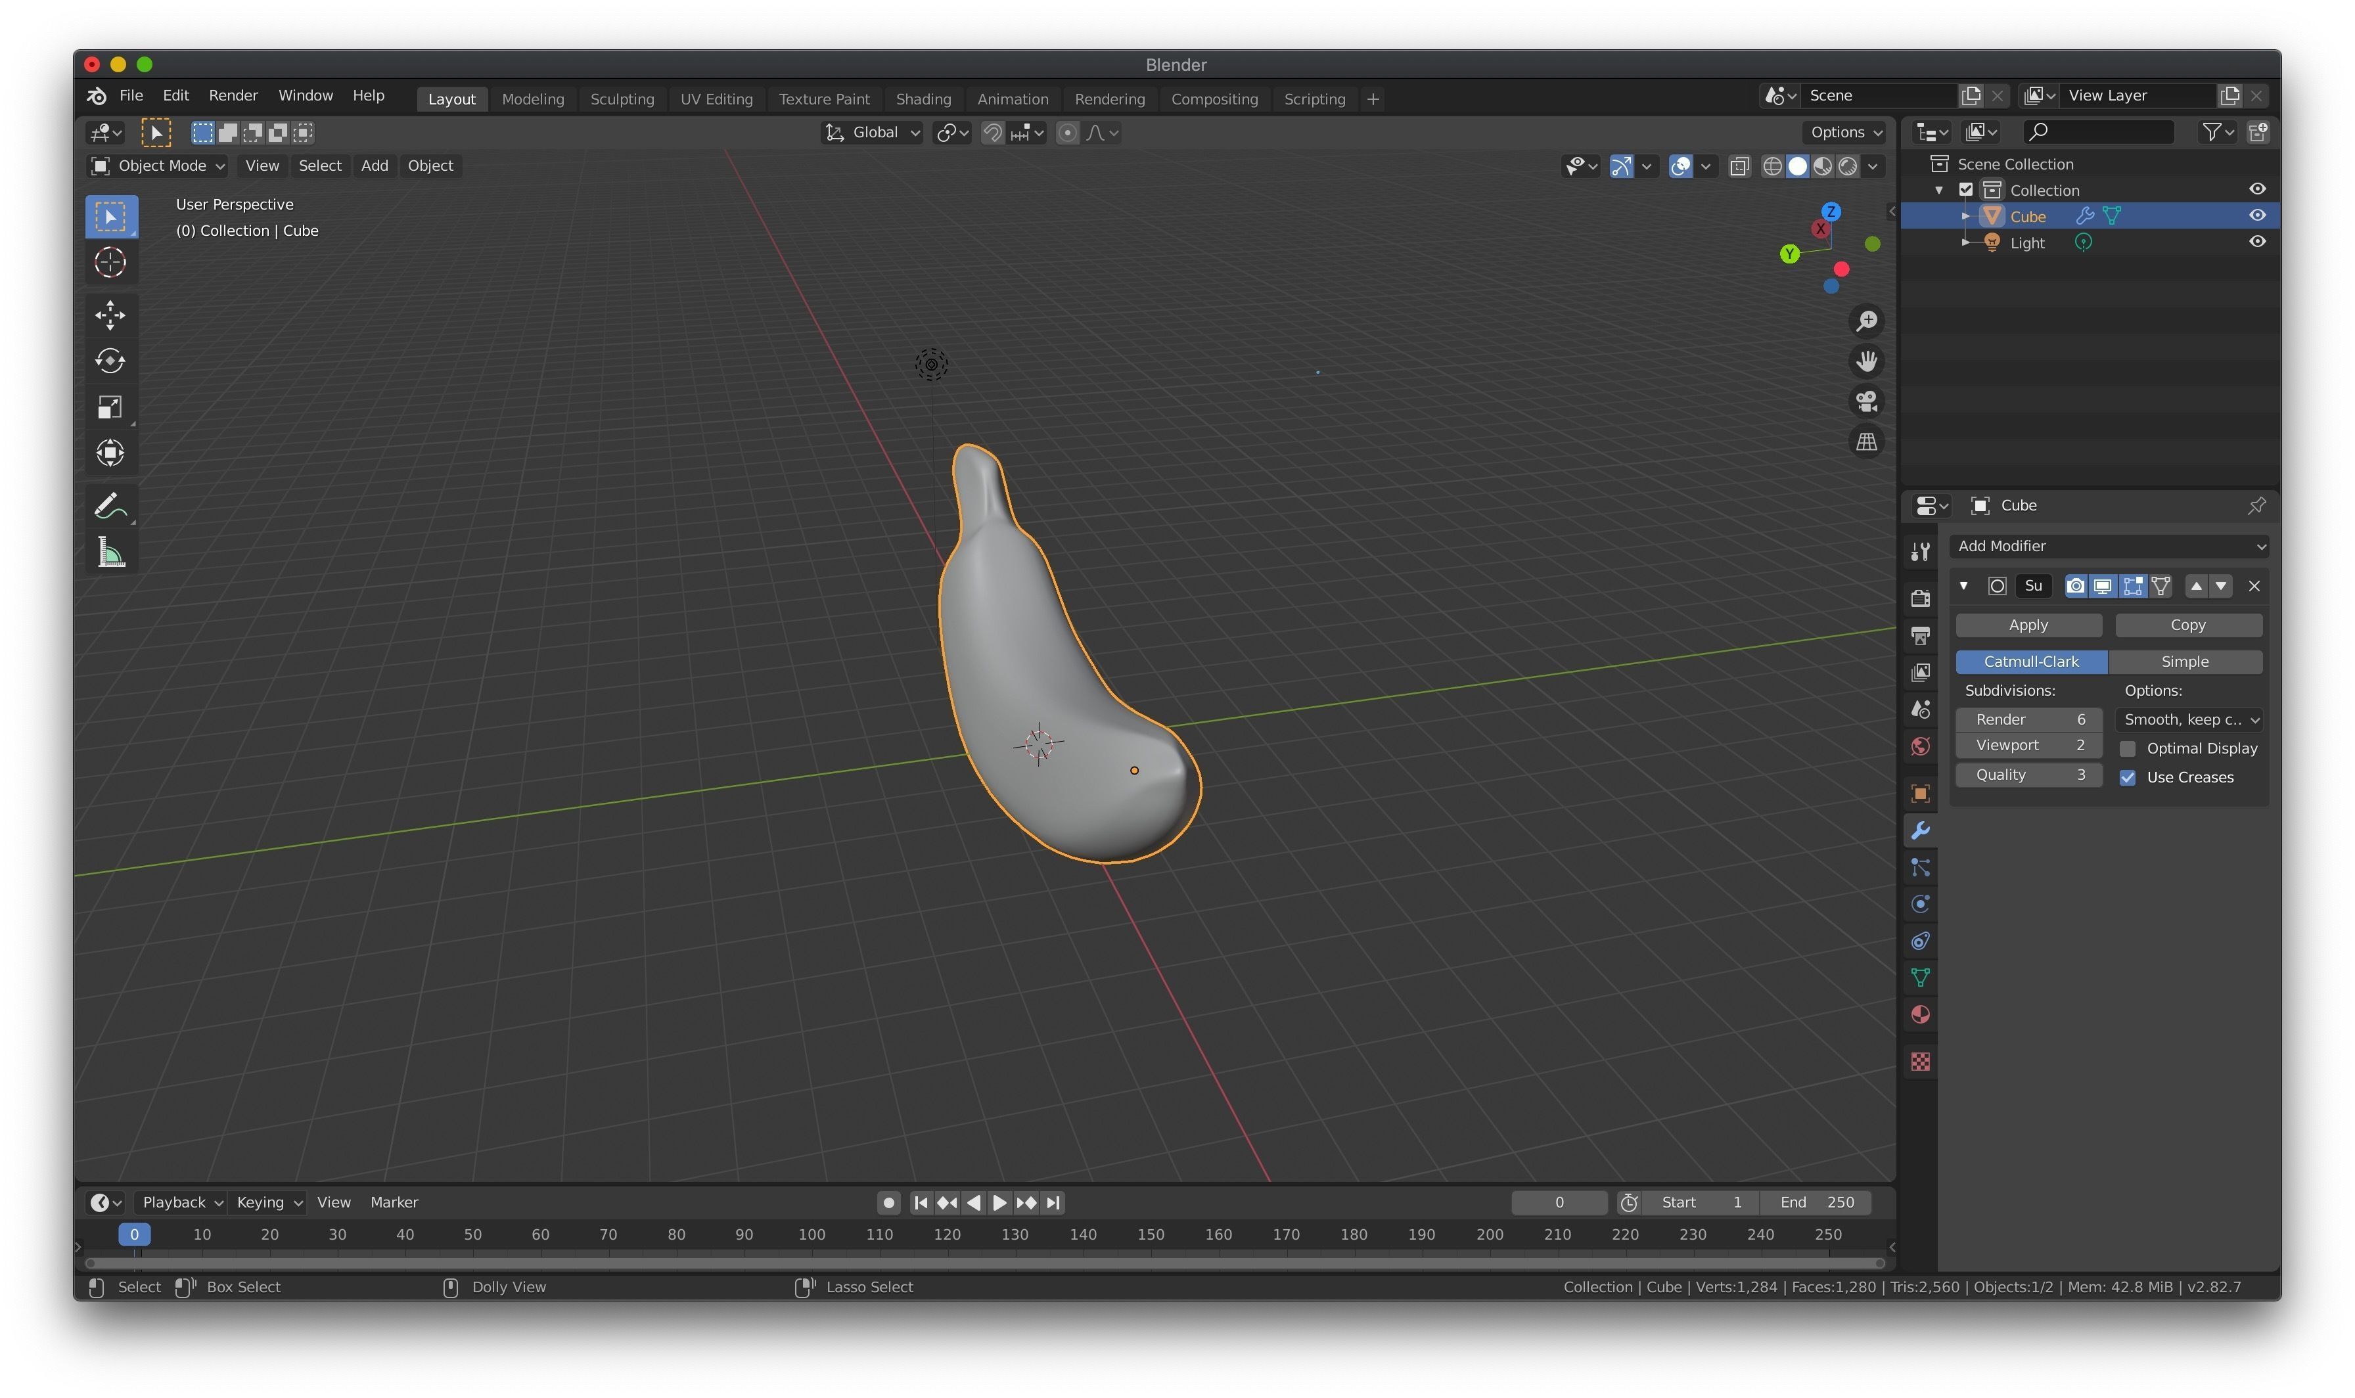
Task: Select the Cursor tool in toolbar
Action: point(110,262)
